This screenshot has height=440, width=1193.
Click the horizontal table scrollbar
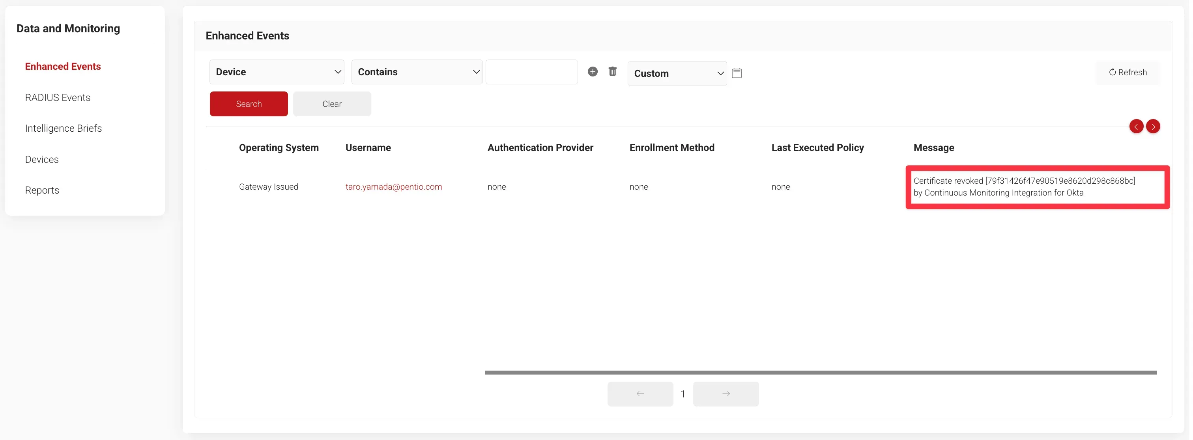tap(820, 373)
